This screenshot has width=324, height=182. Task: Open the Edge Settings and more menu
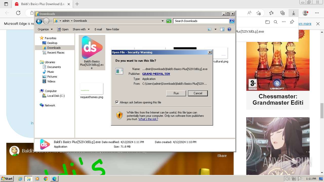tap(317, 13)
